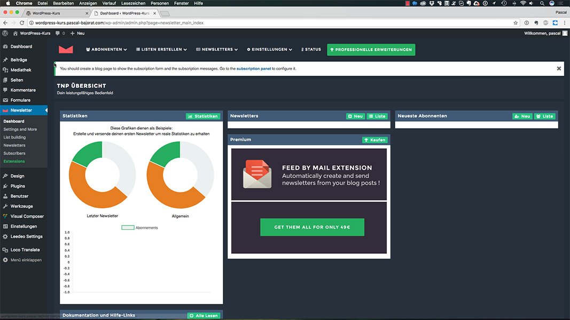Click the Seiten pages icon
The image size is (570, 320).
click(x=5, y=80)
